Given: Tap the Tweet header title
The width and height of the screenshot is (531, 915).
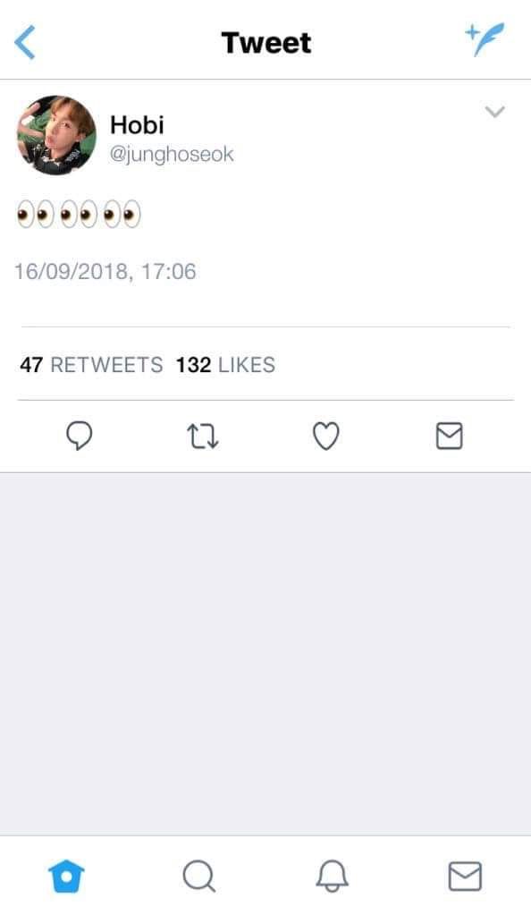Looking at the screenshot, I should [266, 43].
